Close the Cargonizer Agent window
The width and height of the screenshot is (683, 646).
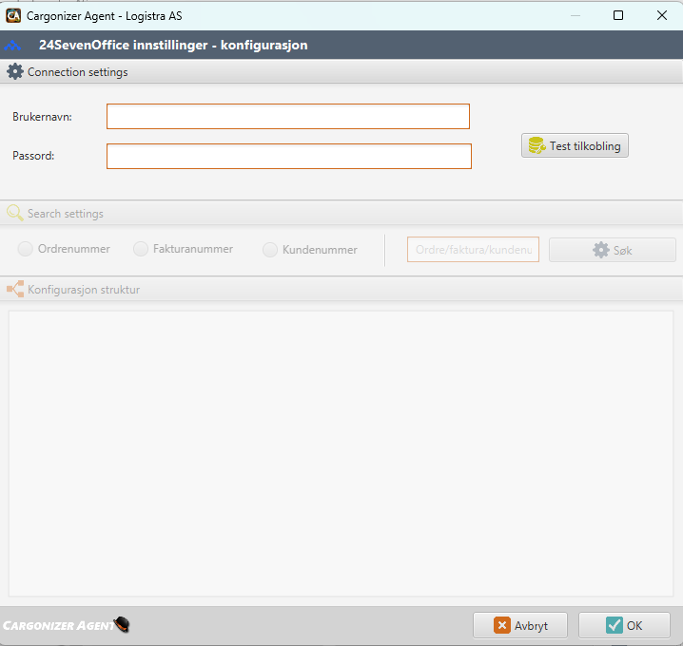click(662, 15)
